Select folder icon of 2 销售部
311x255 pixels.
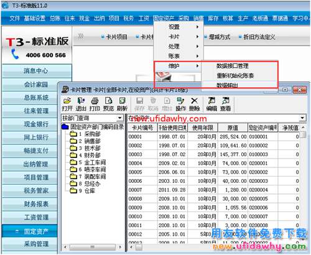coord(73,141)
